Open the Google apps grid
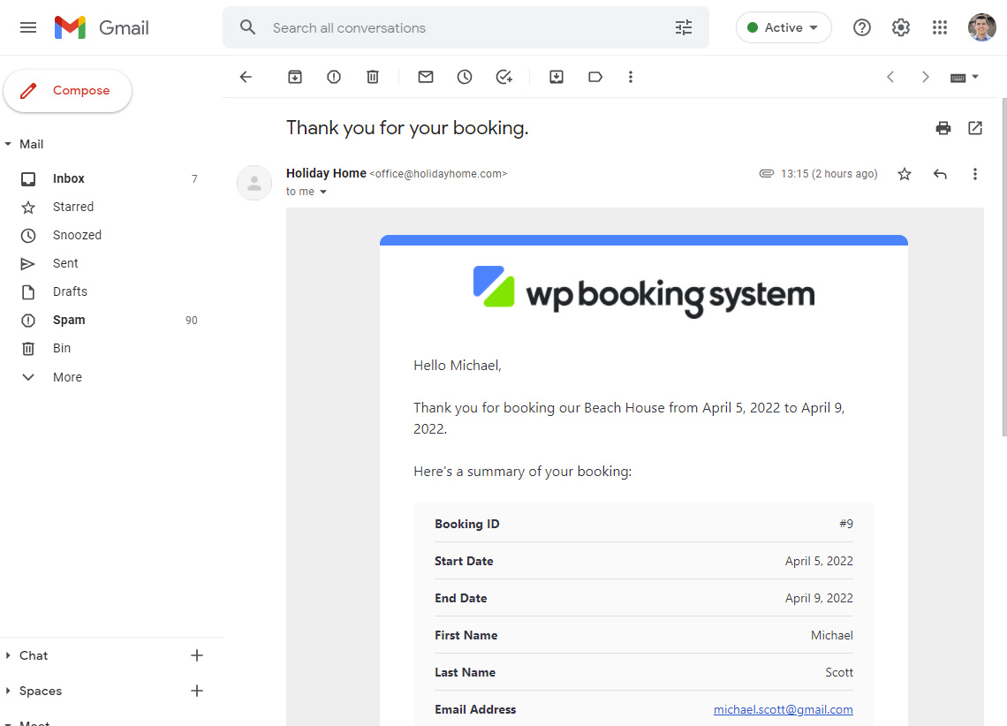This screenshot has height=726, width=1007. click(x=940, y=27)
